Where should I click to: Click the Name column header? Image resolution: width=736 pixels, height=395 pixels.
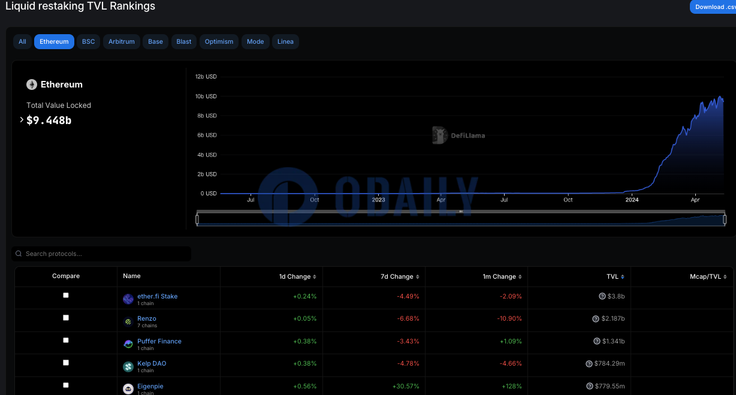pyautogui.click(x=132, y=276)
